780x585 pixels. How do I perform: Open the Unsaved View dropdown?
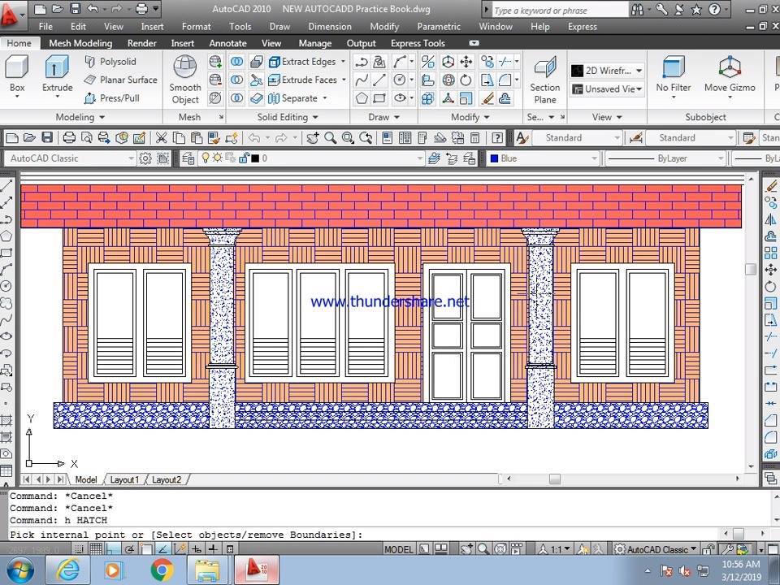[606, 89]
